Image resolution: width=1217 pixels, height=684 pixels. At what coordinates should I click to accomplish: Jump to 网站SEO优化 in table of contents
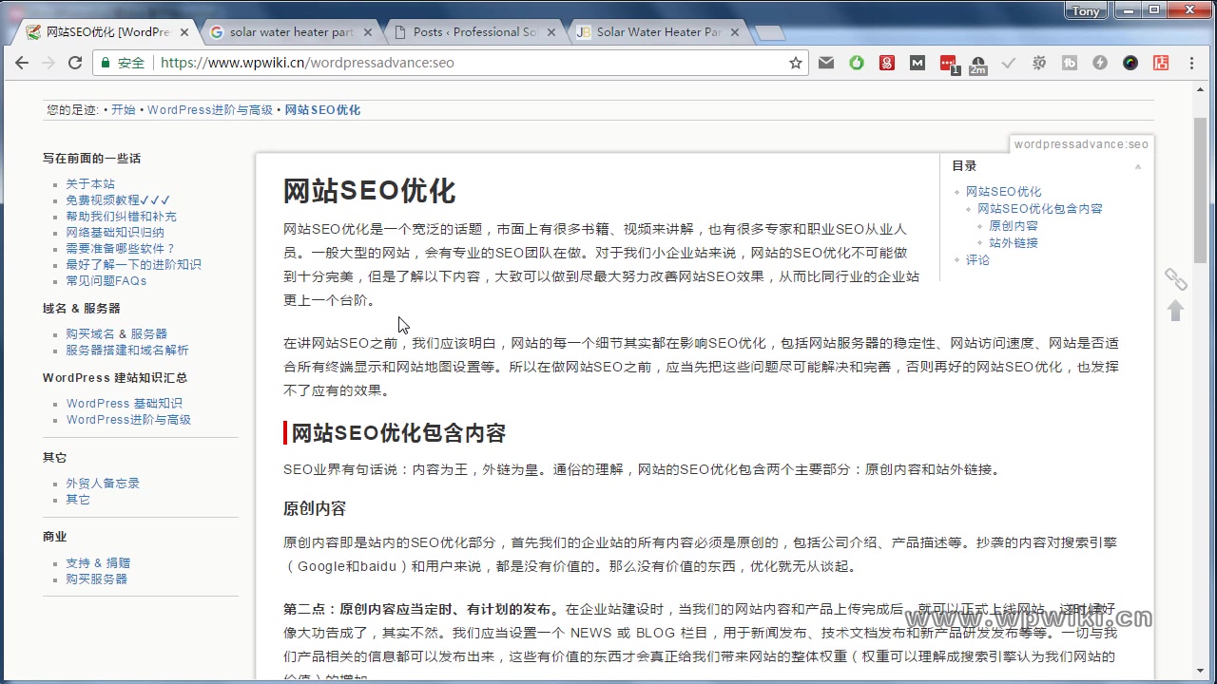coord(1003,192)
